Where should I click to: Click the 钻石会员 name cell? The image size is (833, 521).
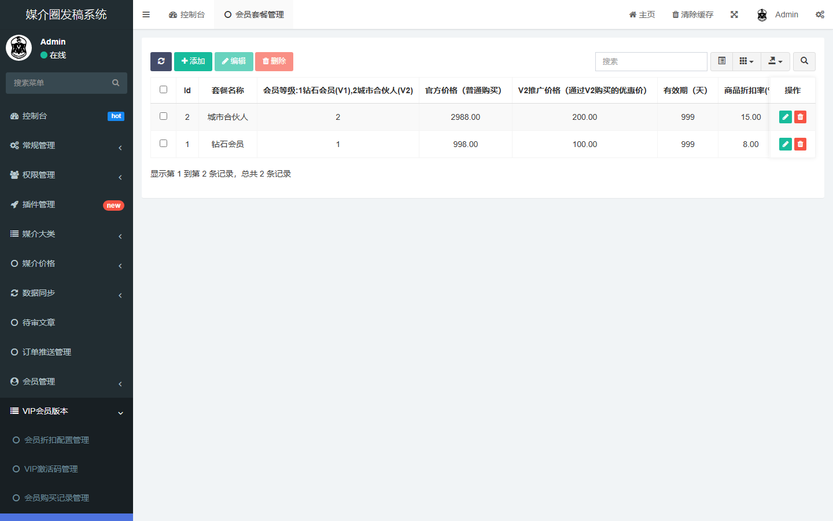tap(228, 144)
